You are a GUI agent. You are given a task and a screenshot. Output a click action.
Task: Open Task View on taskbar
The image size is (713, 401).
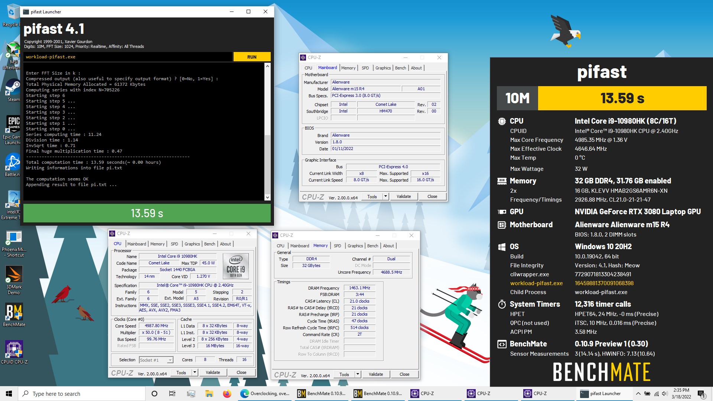coord(172,394)
